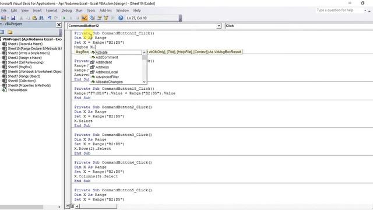
Task: Click the View Microsoft Excel toolbar icon
Action: [x=3, y=18]
